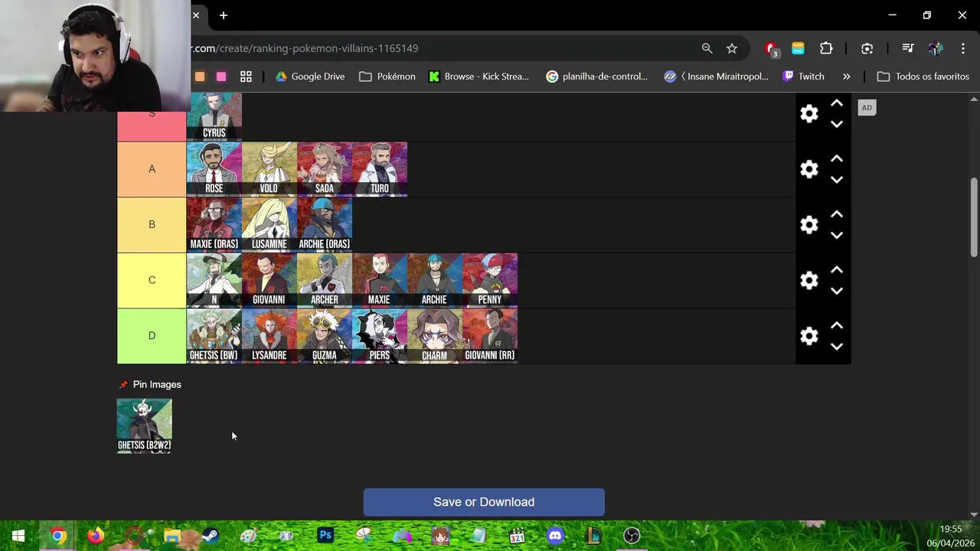Open the planilha-de-control bookmark

point(596,77)
